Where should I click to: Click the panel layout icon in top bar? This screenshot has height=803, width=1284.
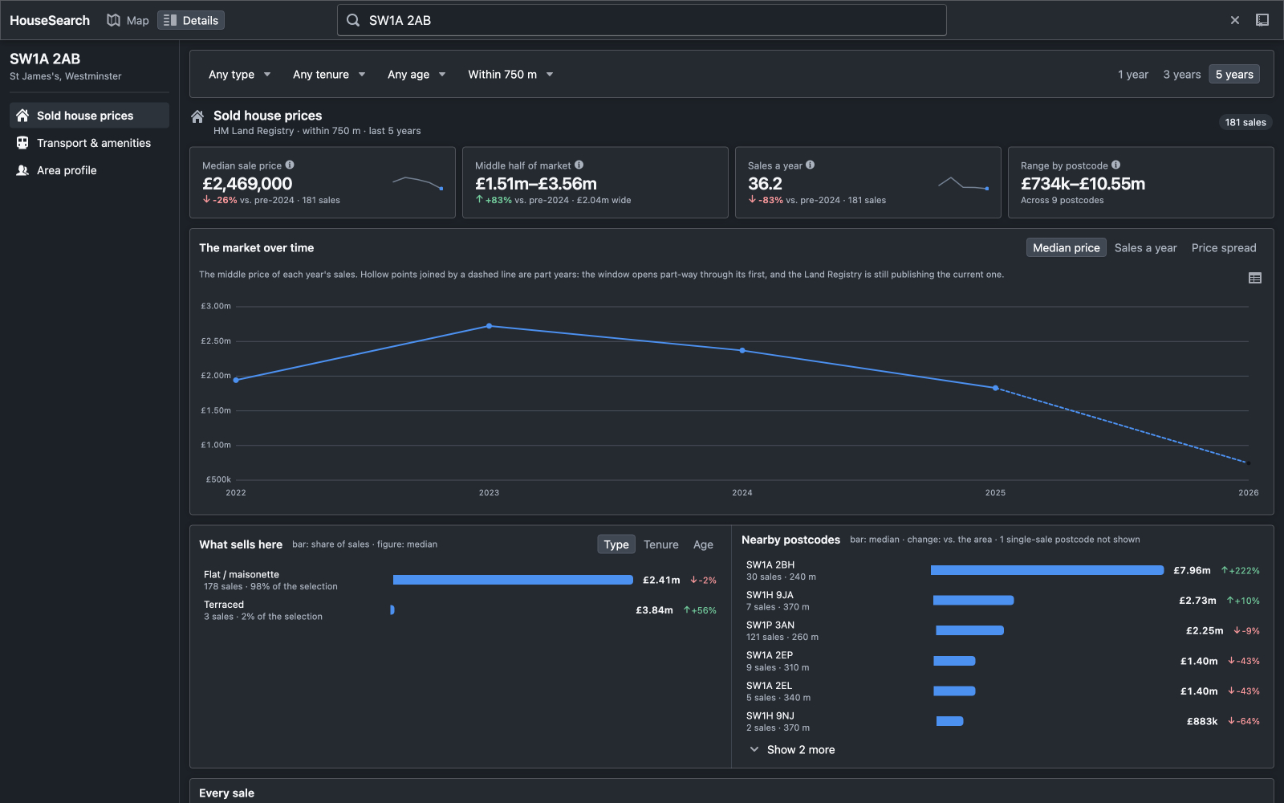pos(1262,20)
